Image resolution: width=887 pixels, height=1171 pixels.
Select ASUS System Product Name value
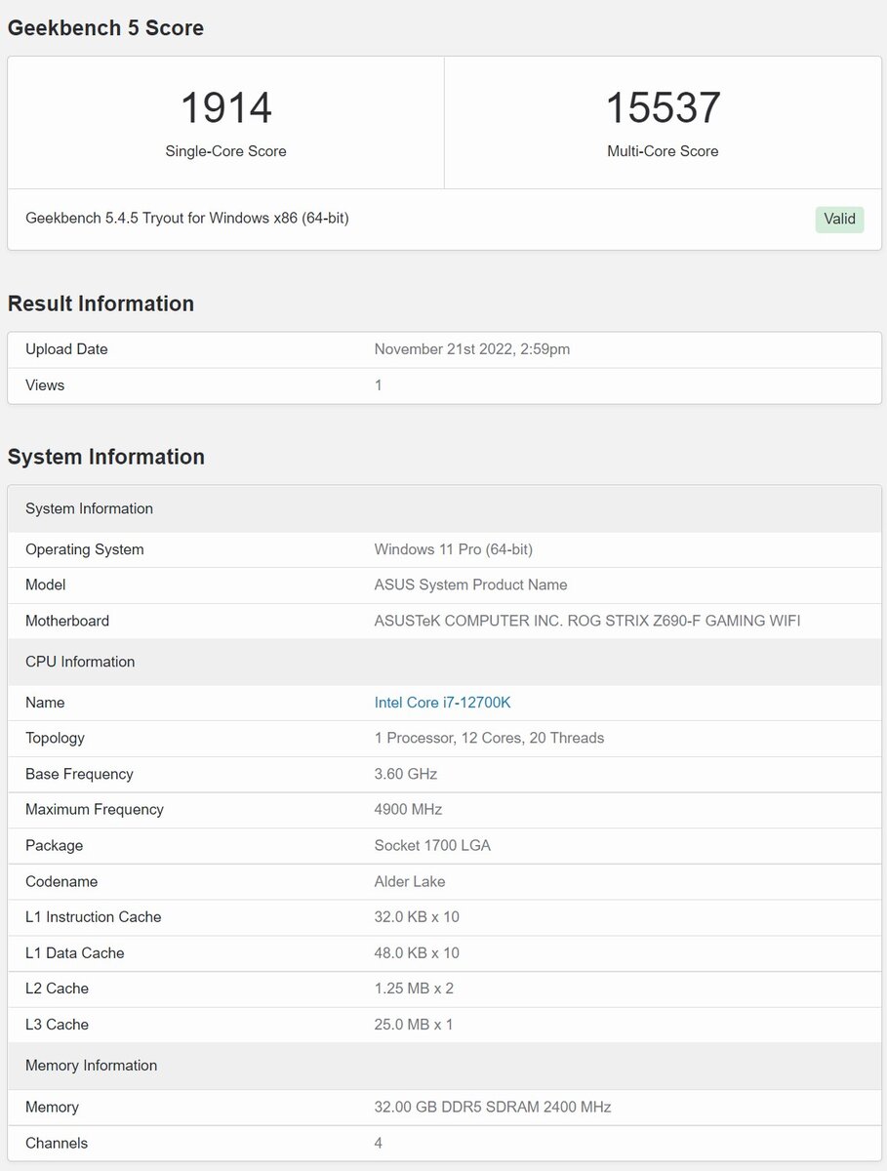[x=470, y=585]
